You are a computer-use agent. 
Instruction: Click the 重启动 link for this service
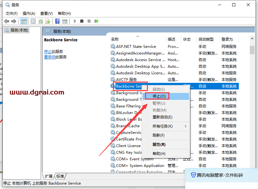[x=50, y=57]
